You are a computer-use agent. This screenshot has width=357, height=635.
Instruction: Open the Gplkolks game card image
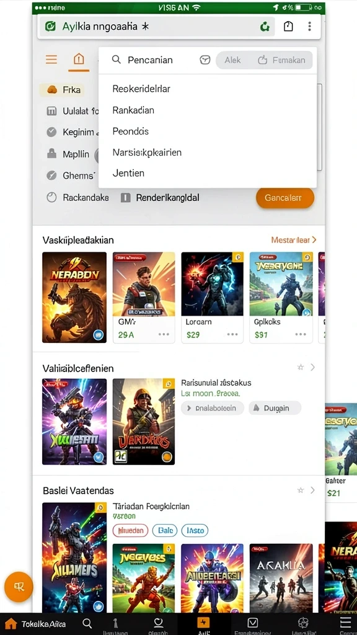click(281, 284)
